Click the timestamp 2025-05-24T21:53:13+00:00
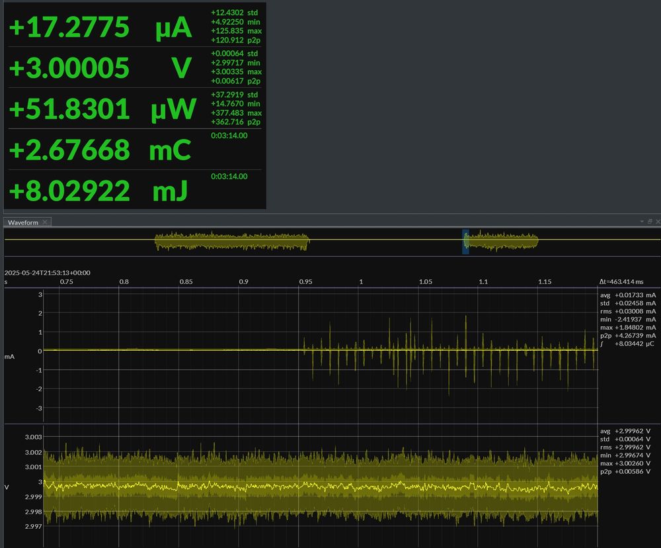661x548 pixels. (x=47, y=273)
